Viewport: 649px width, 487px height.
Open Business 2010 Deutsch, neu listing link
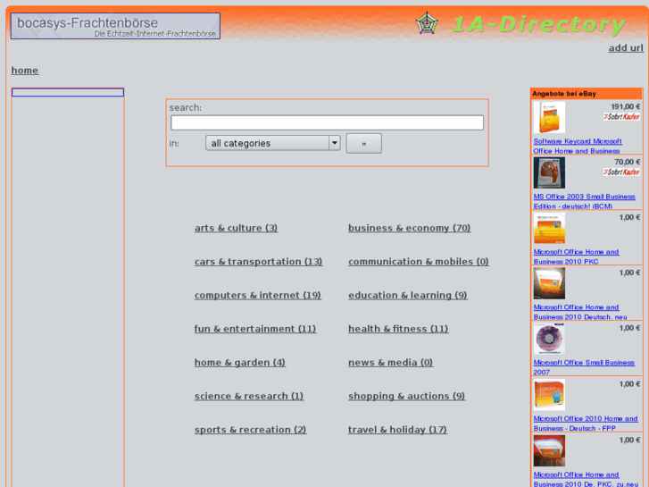point(580,312)
